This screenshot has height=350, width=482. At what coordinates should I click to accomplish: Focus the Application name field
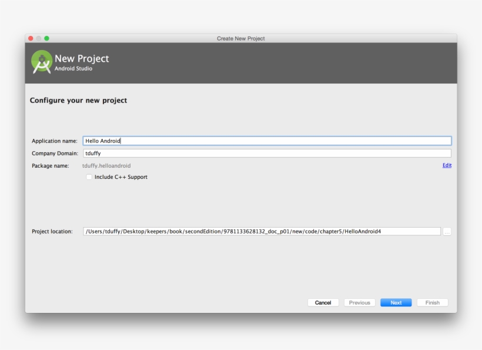(x=267, y=141)
